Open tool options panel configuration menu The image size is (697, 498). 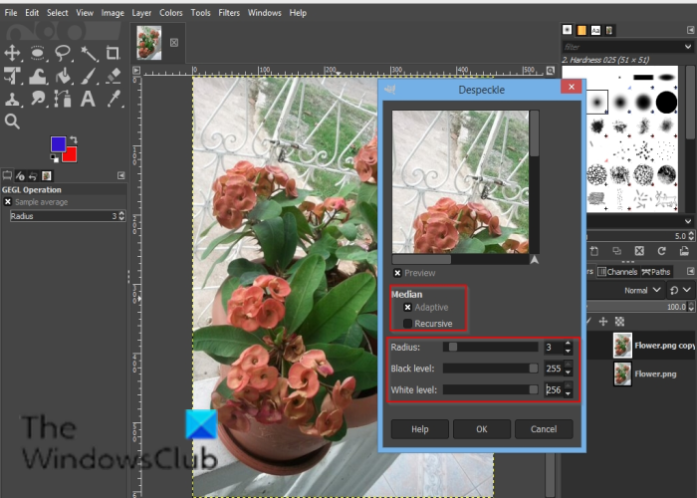[121, 175]
